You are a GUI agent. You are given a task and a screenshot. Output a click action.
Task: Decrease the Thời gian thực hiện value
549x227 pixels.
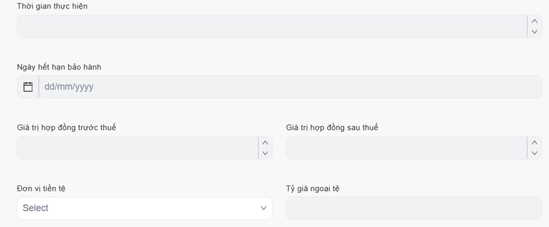(x=534, y=32)
